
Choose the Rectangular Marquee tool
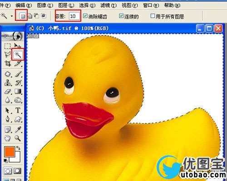pyautogui.click(x=7, y=46)
